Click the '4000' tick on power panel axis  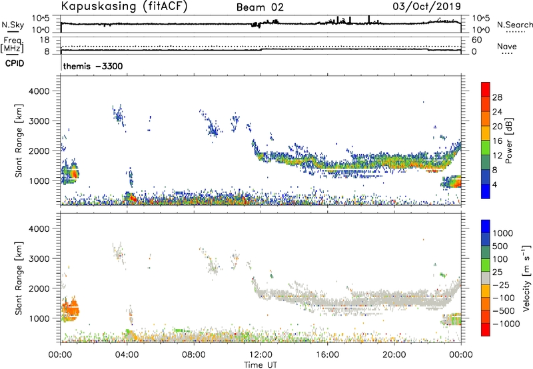click(39, 91)
